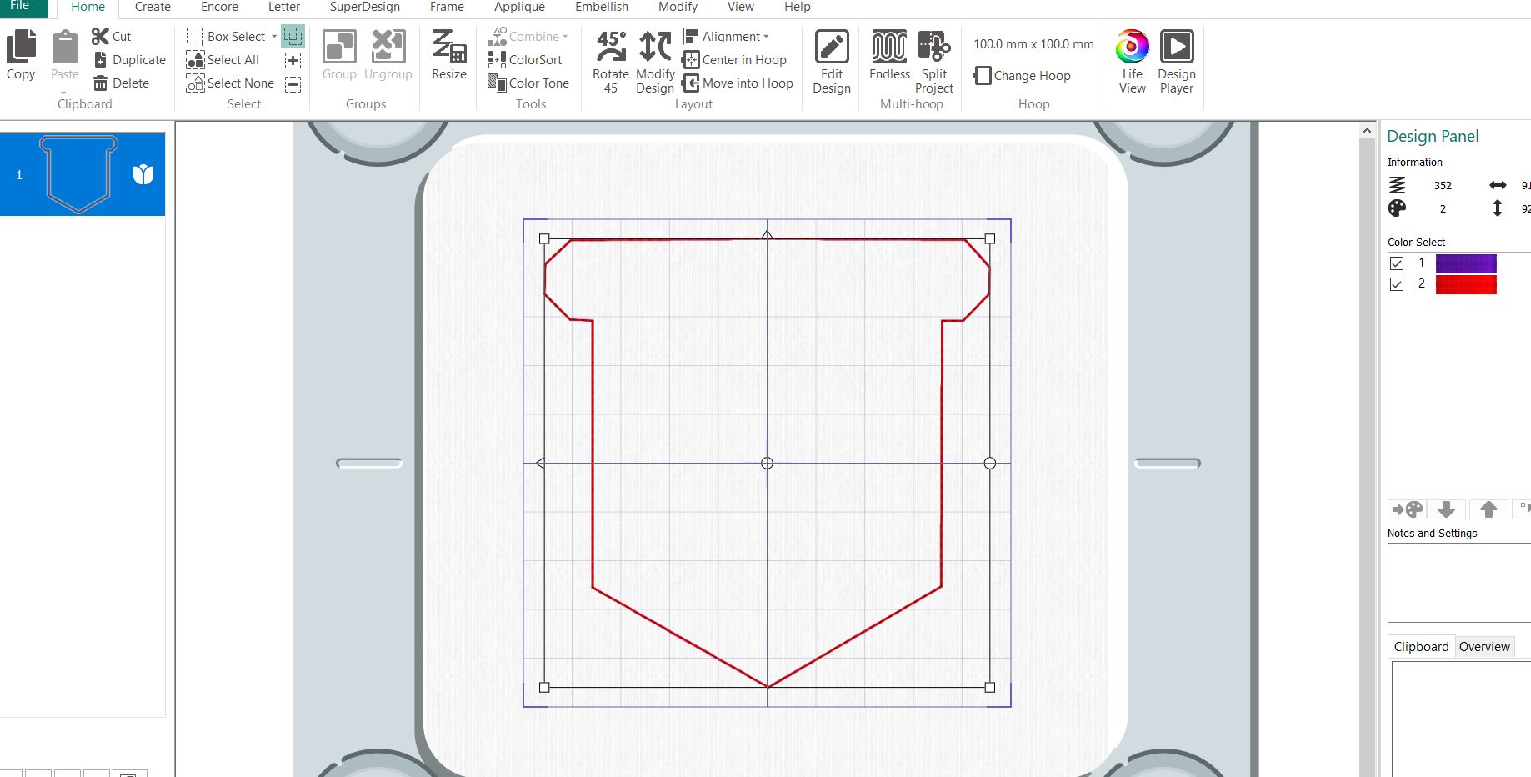The image size is (1531, 777).
Task: Expand the Paste options arrow
Action: click(64, 93)
